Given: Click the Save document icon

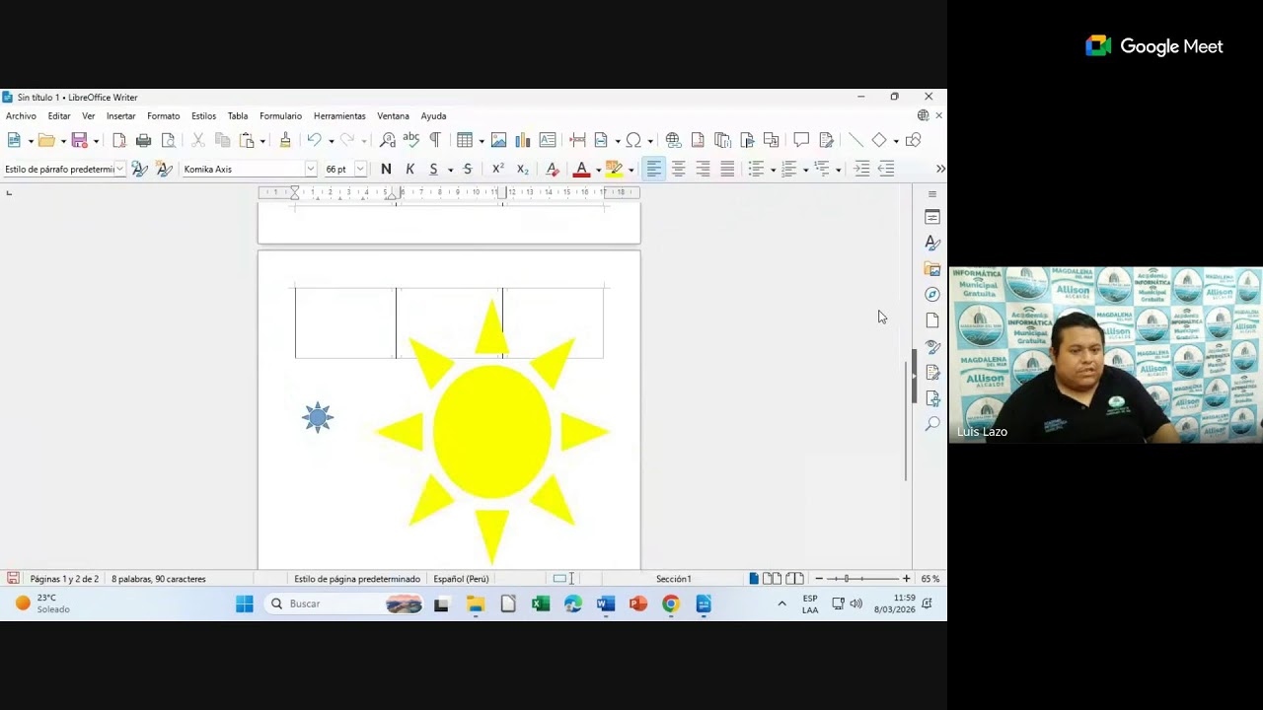Looking at the screenshot, I should click(x=79, y=140).
